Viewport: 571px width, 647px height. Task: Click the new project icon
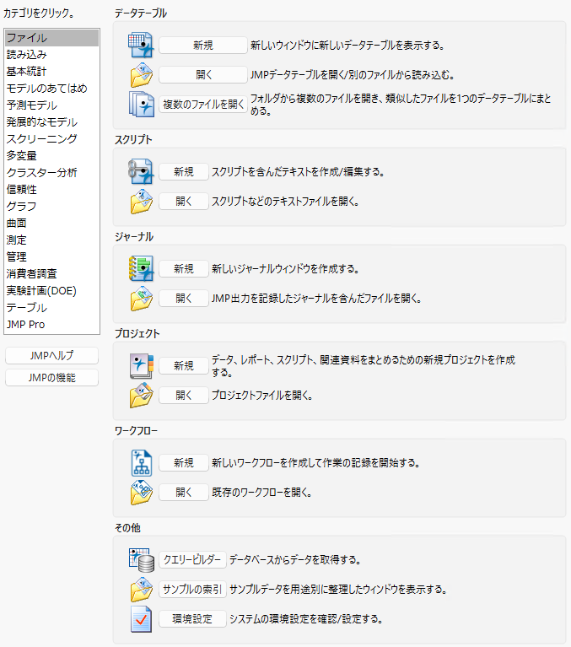point(142,366)
